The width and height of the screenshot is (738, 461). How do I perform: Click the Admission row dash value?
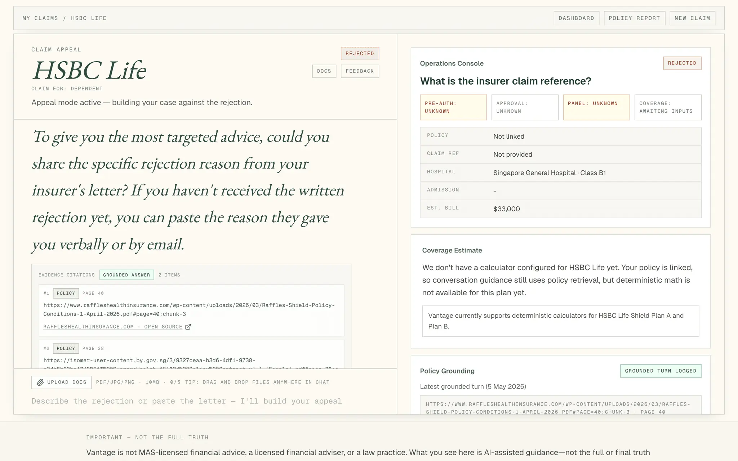(495, 191)
